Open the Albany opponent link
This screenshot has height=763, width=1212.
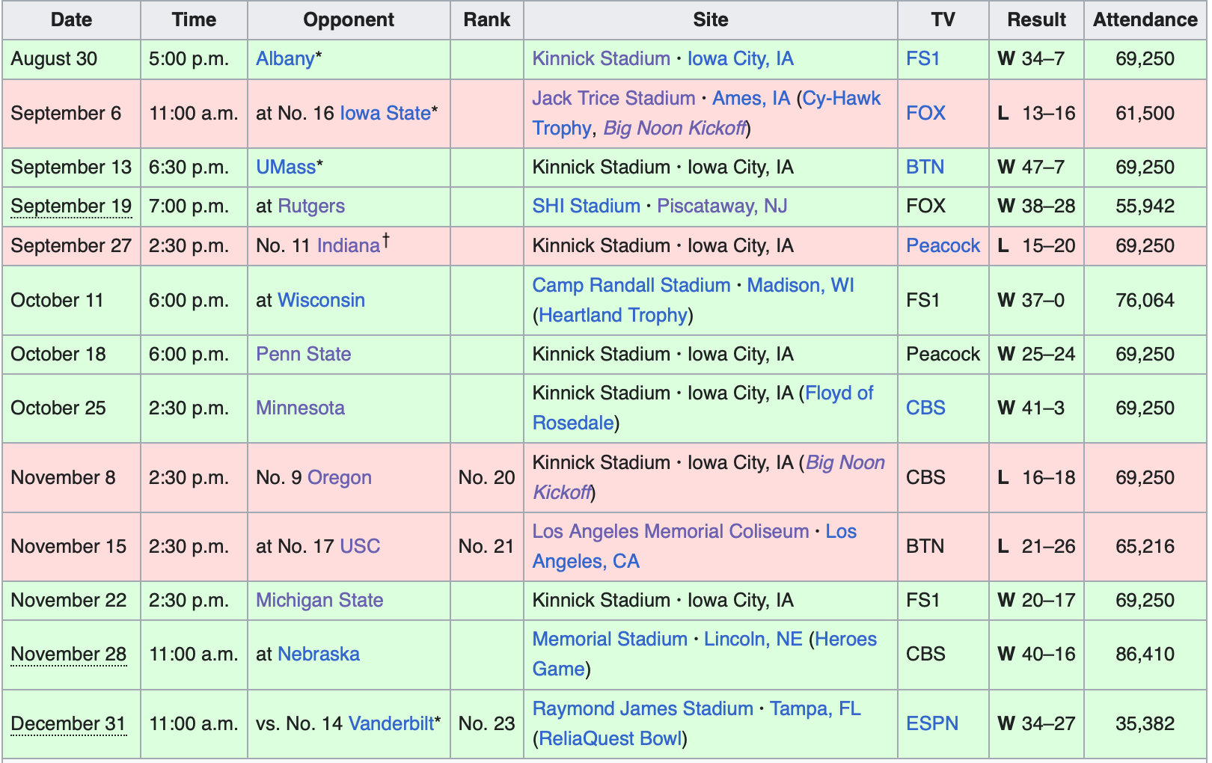click(x=285, y=59)
